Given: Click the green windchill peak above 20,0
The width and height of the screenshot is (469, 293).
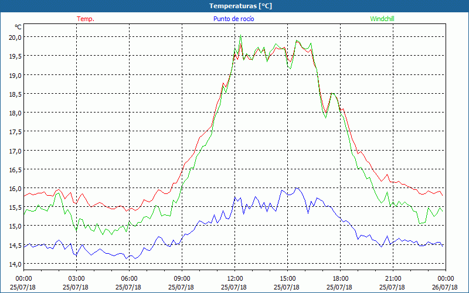Looking at the screenshot, I should (240, 35).
